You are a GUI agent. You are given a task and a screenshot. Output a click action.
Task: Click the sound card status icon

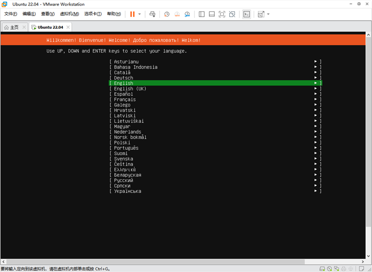click(351, 269)
